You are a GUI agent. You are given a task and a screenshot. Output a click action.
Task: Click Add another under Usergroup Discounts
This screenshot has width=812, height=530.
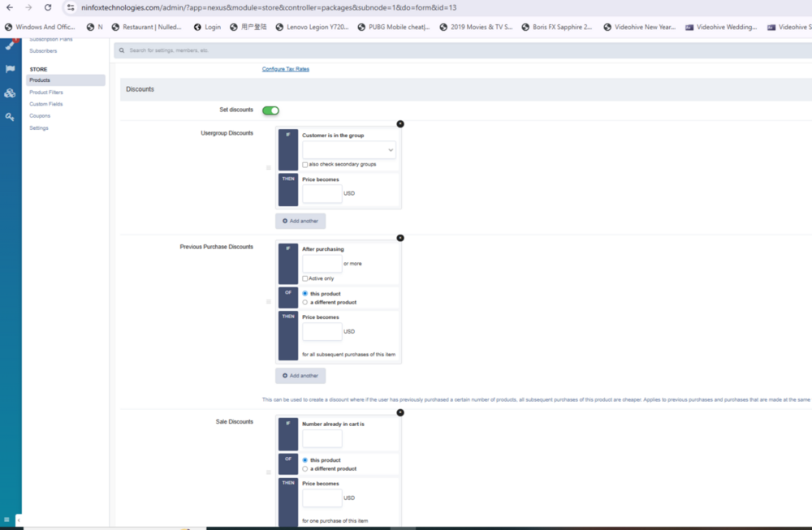(x=300, y=221)
